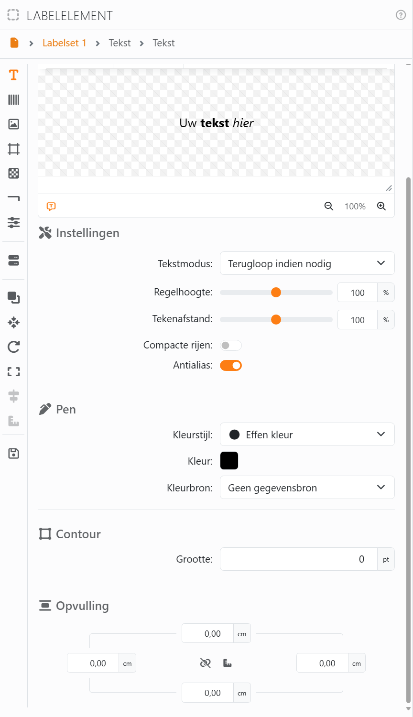
Task: Open the Tekstmodus dropdown
Action: (307, 263)
